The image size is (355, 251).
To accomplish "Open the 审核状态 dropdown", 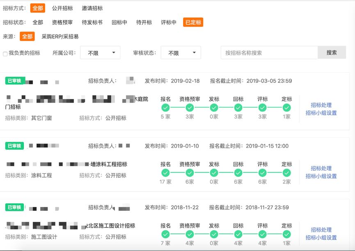I will pyautogui.click(x=181, y=53).
